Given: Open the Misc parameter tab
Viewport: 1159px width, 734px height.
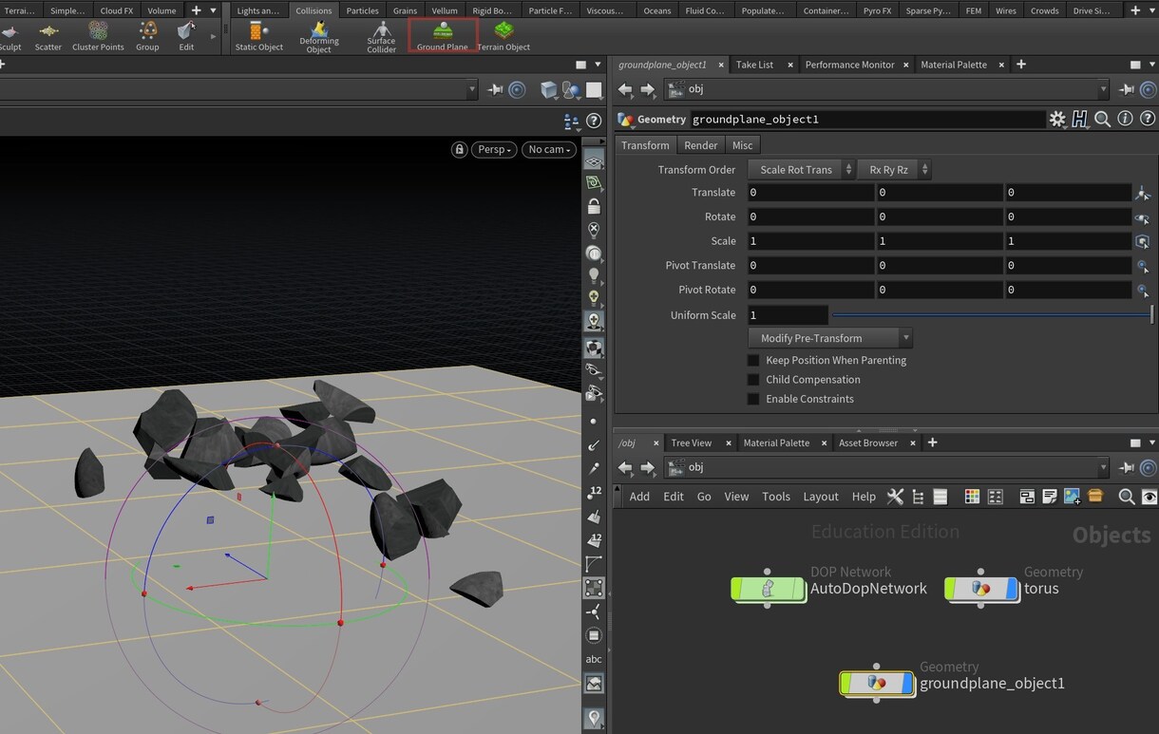Looking at the screenshot, I should tap(742, 145).
